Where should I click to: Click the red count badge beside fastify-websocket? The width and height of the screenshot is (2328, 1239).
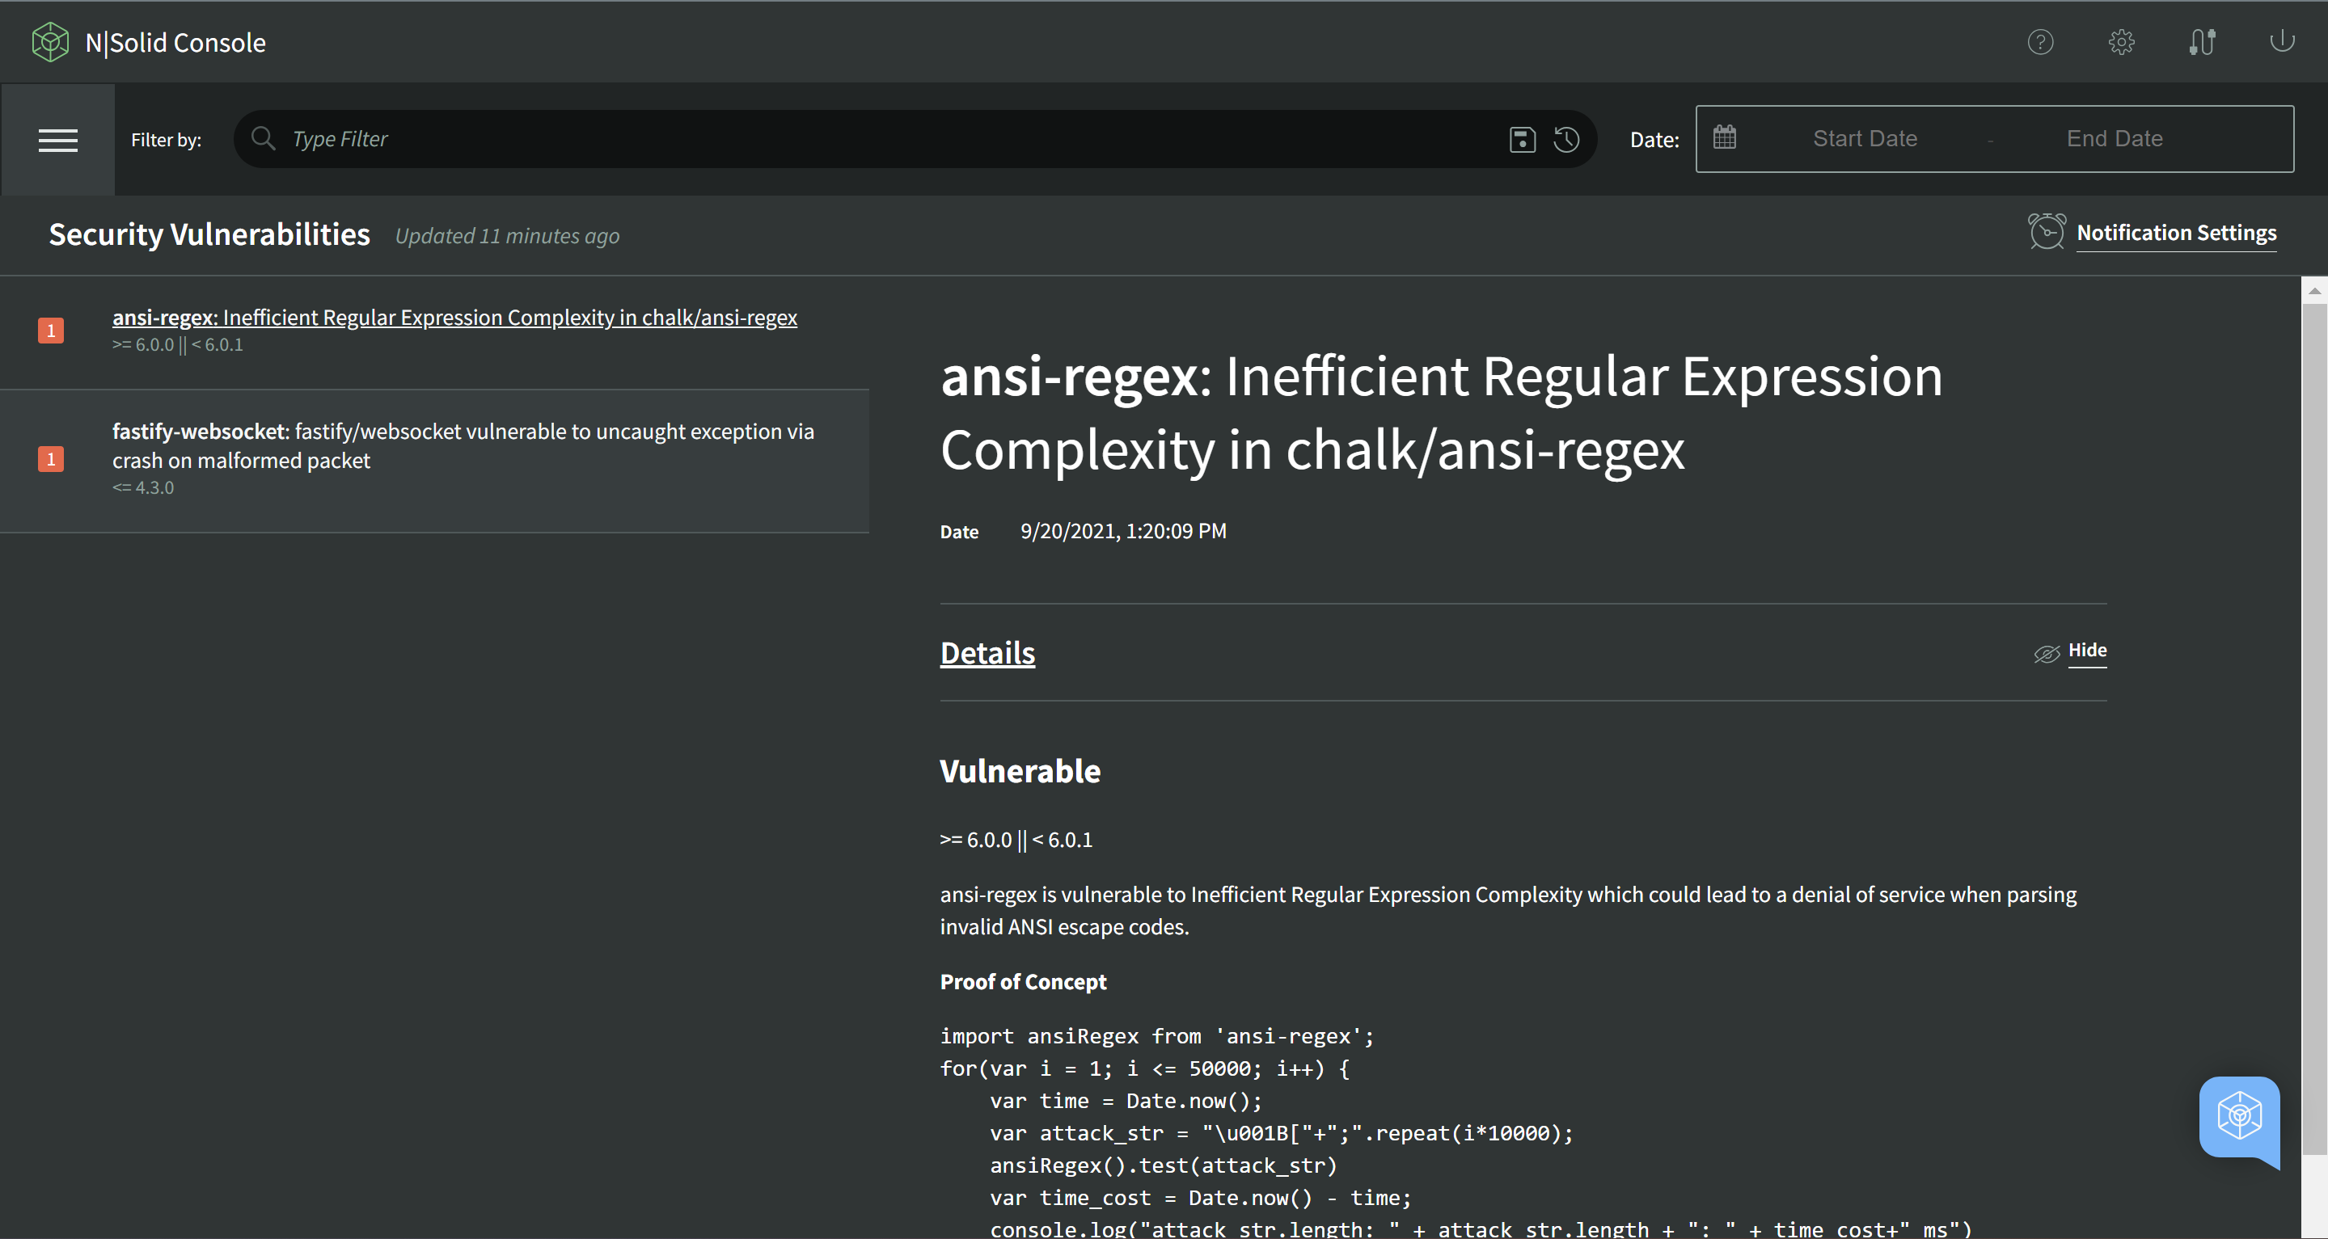click(x=51, y=459)
